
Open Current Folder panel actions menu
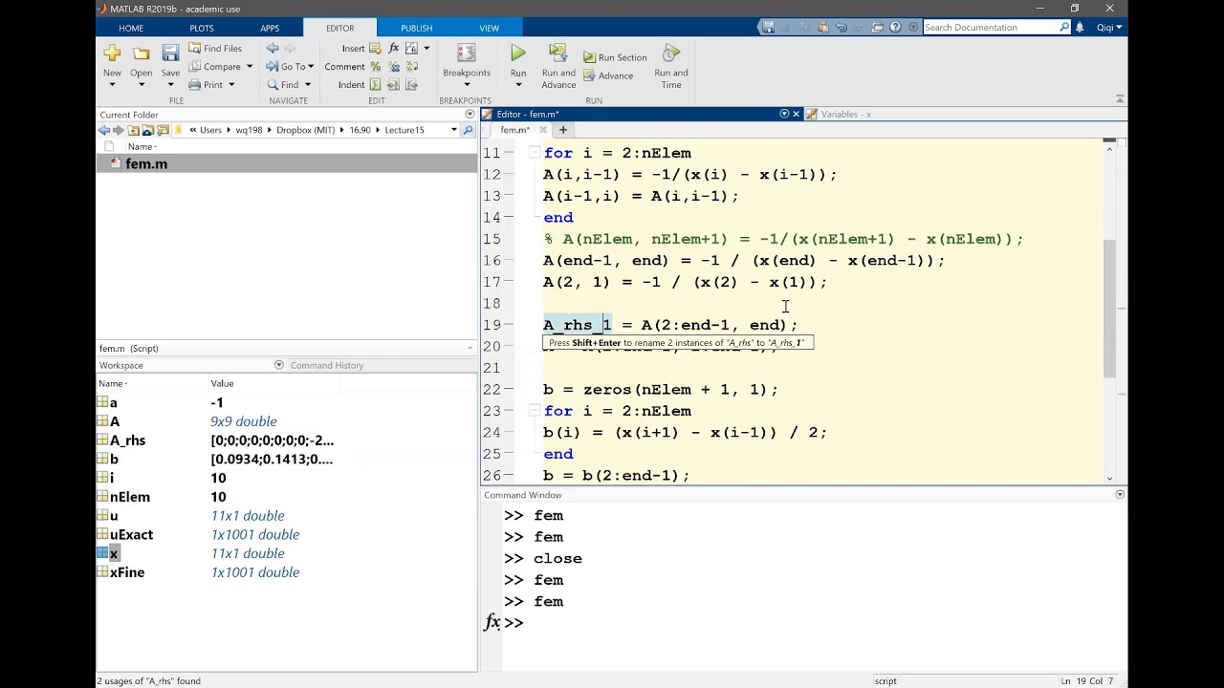tap(470, 115)
